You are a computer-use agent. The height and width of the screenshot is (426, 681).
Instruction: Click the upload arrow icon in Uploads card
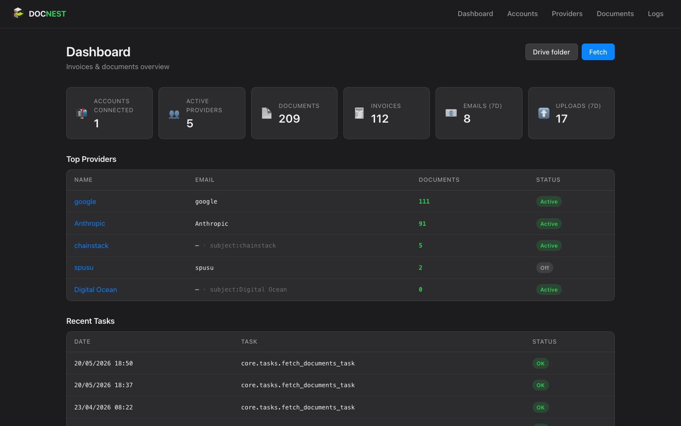point(544,113)
